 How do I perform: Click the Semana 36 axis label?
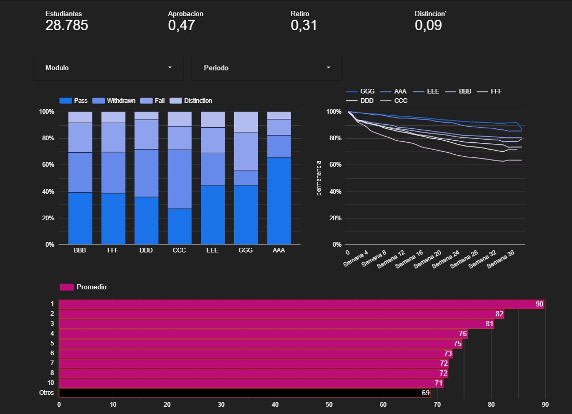(x=500, y=259)
